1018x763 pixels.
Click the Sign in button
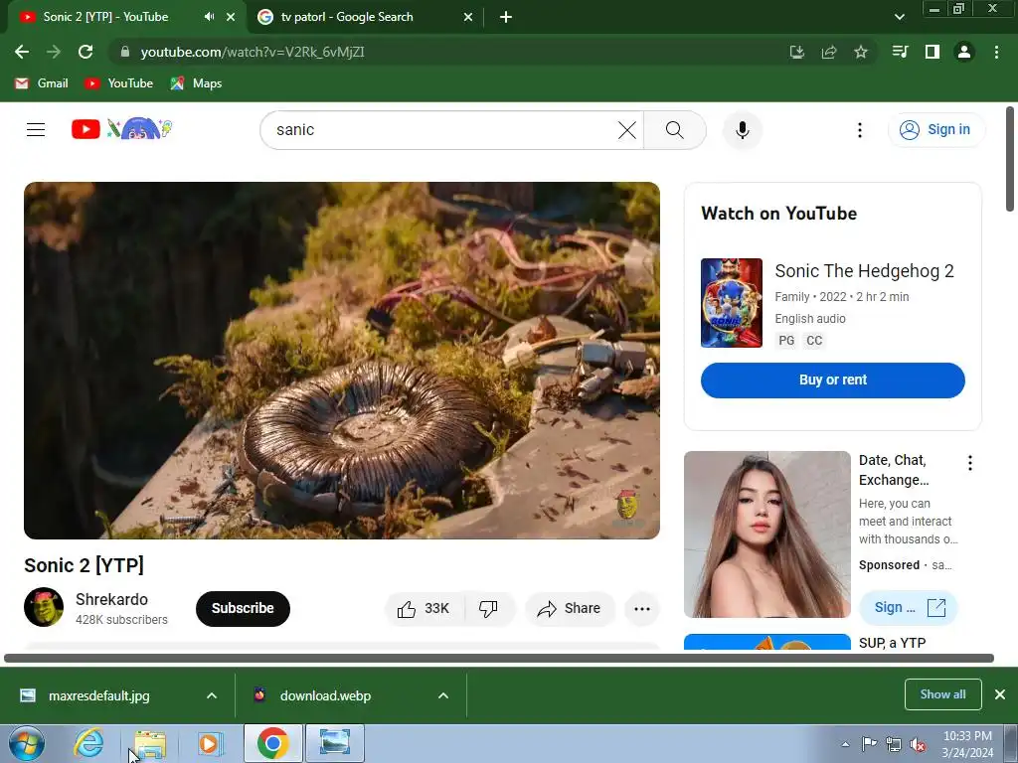[936, 130]
